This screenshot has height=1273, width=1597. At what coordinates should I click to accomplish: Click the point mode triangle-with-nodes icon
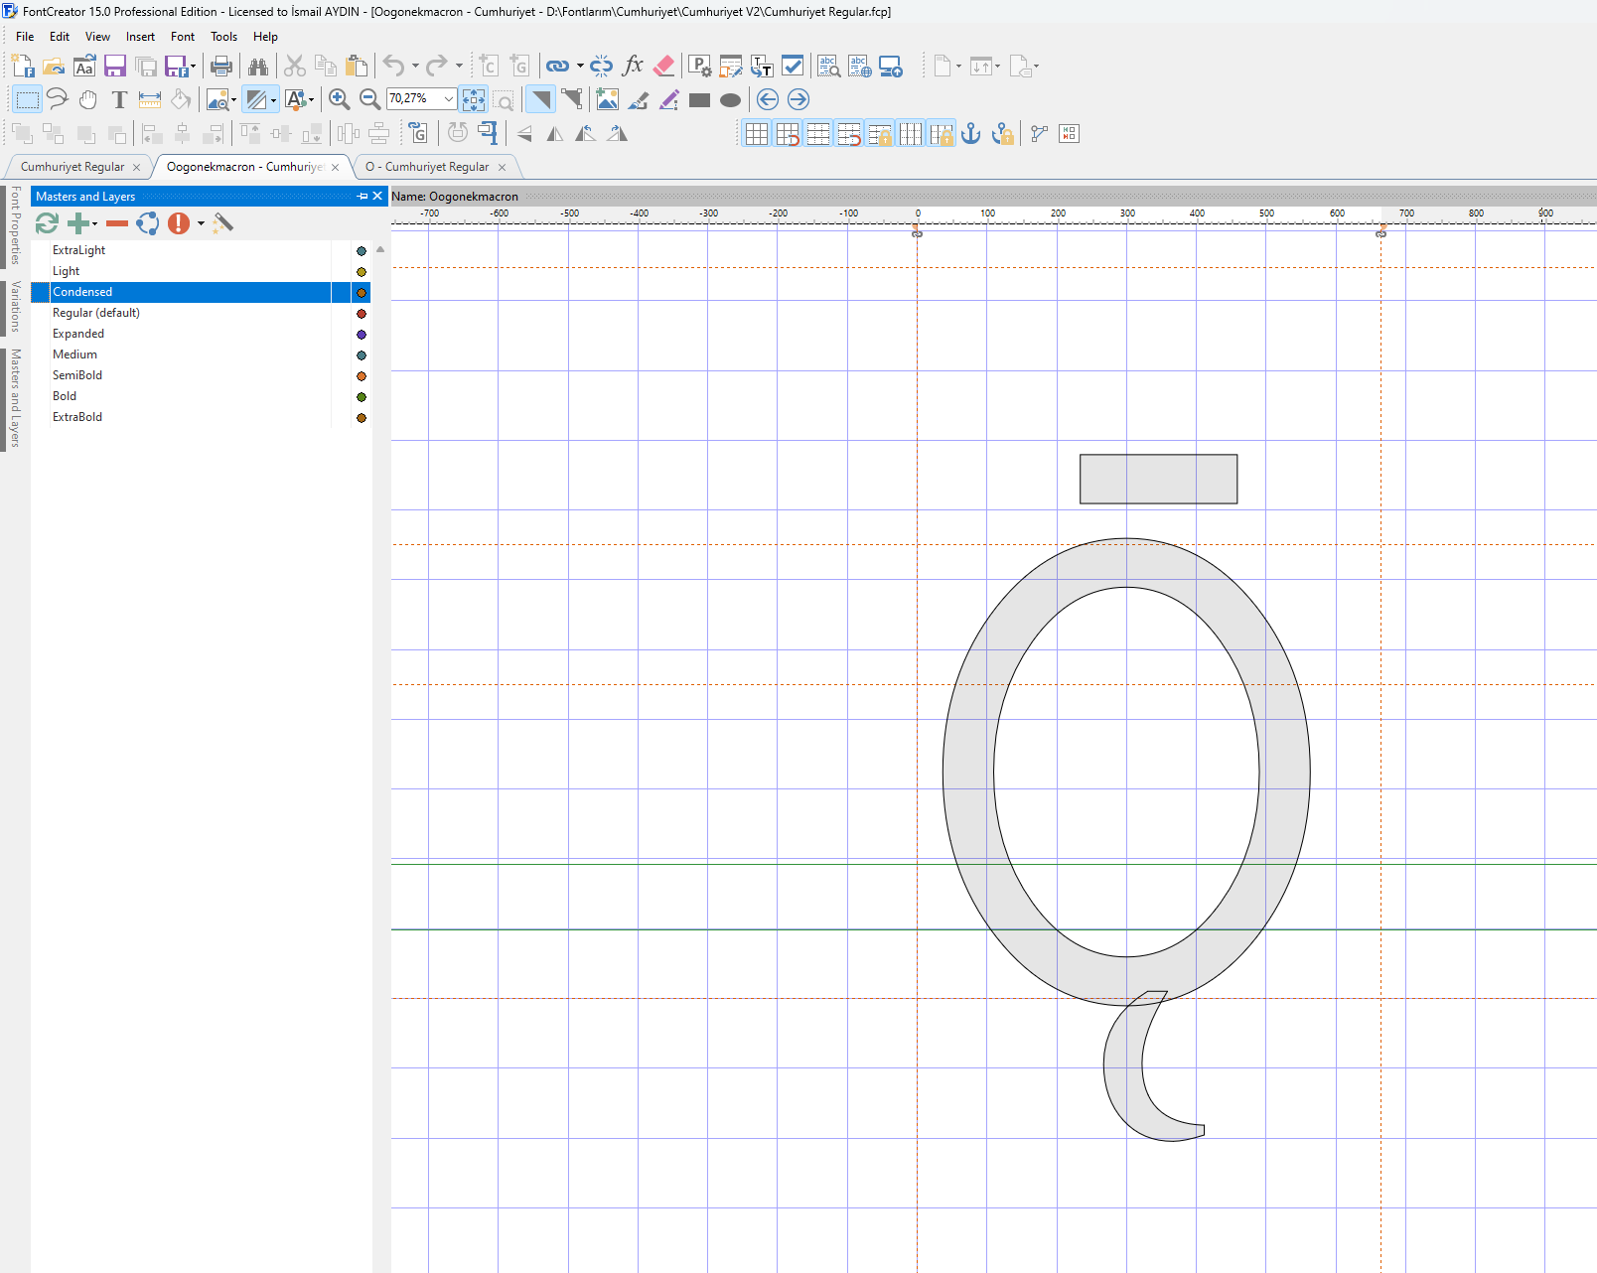click(572, 99)
